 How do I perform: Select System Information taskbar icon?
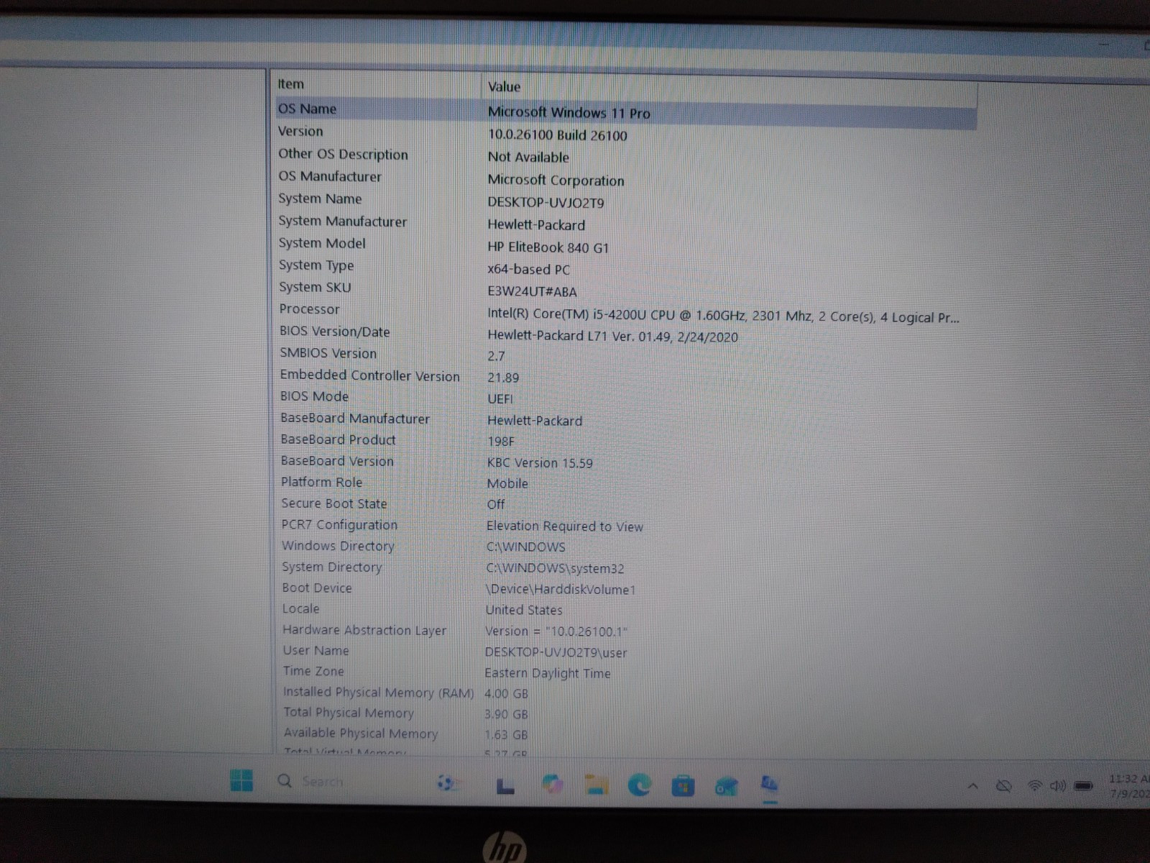[x=769, y=785]
